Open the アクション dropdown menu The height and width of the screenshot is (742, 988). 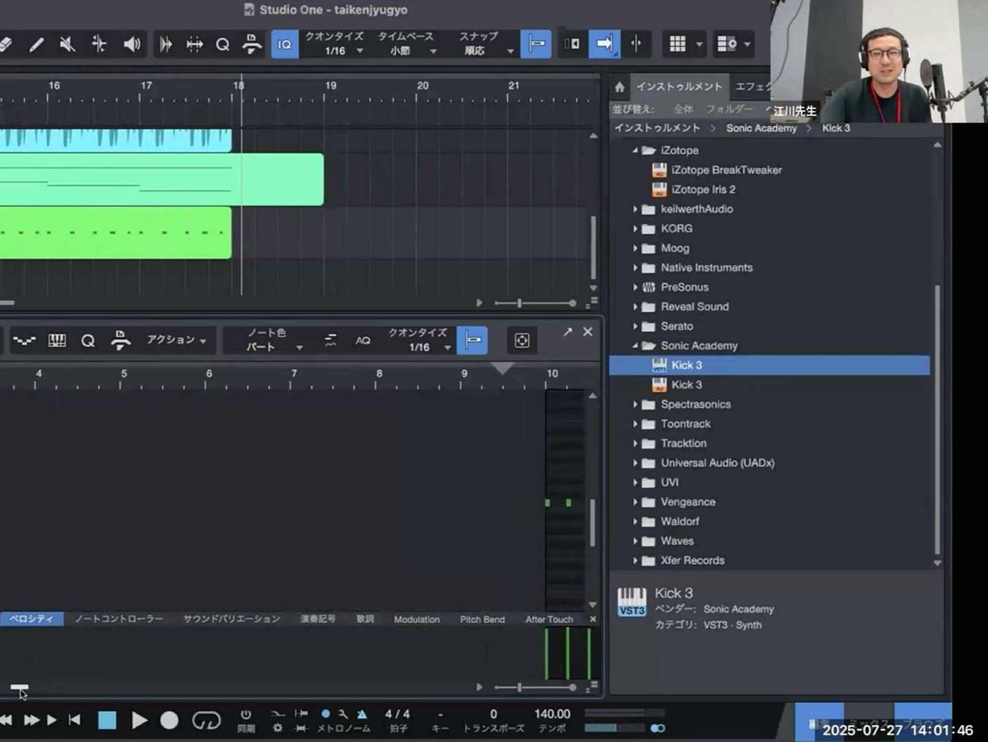point(176,340)
